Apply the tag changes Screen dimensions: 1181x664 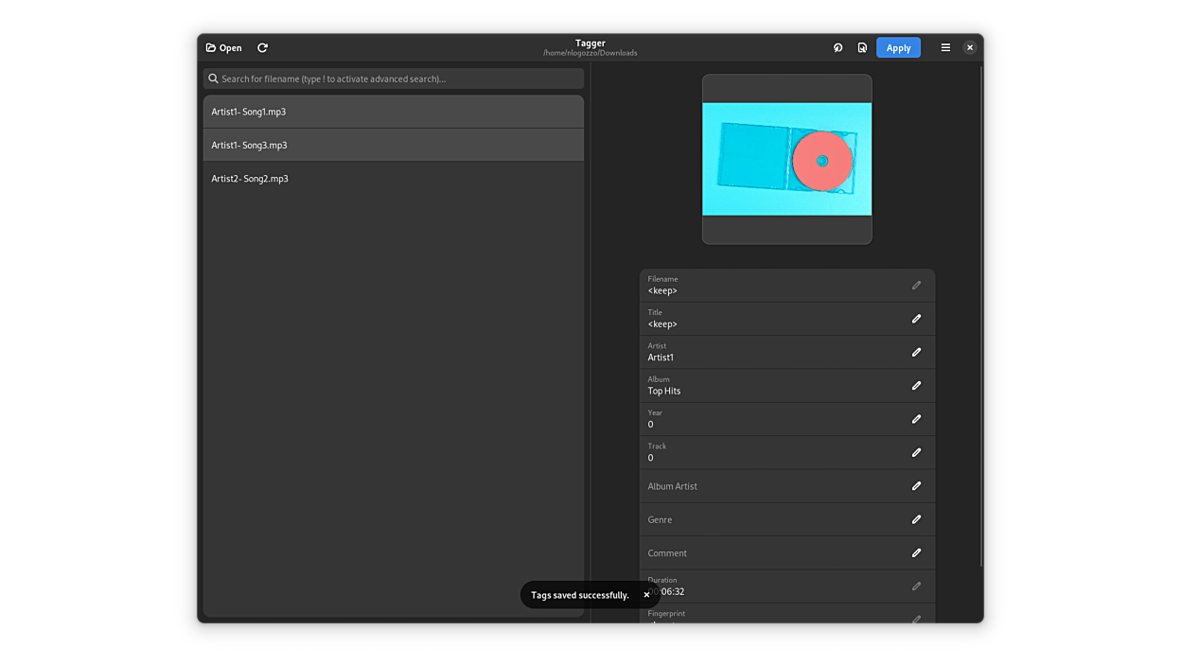pyautogui.click(x=898, y=47)
